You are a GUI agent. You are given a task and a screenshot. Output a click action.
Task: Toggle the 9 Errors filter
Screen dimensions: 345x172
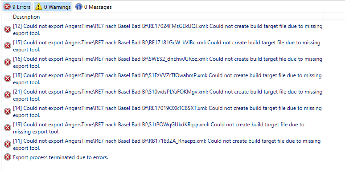tap(17, 7)
